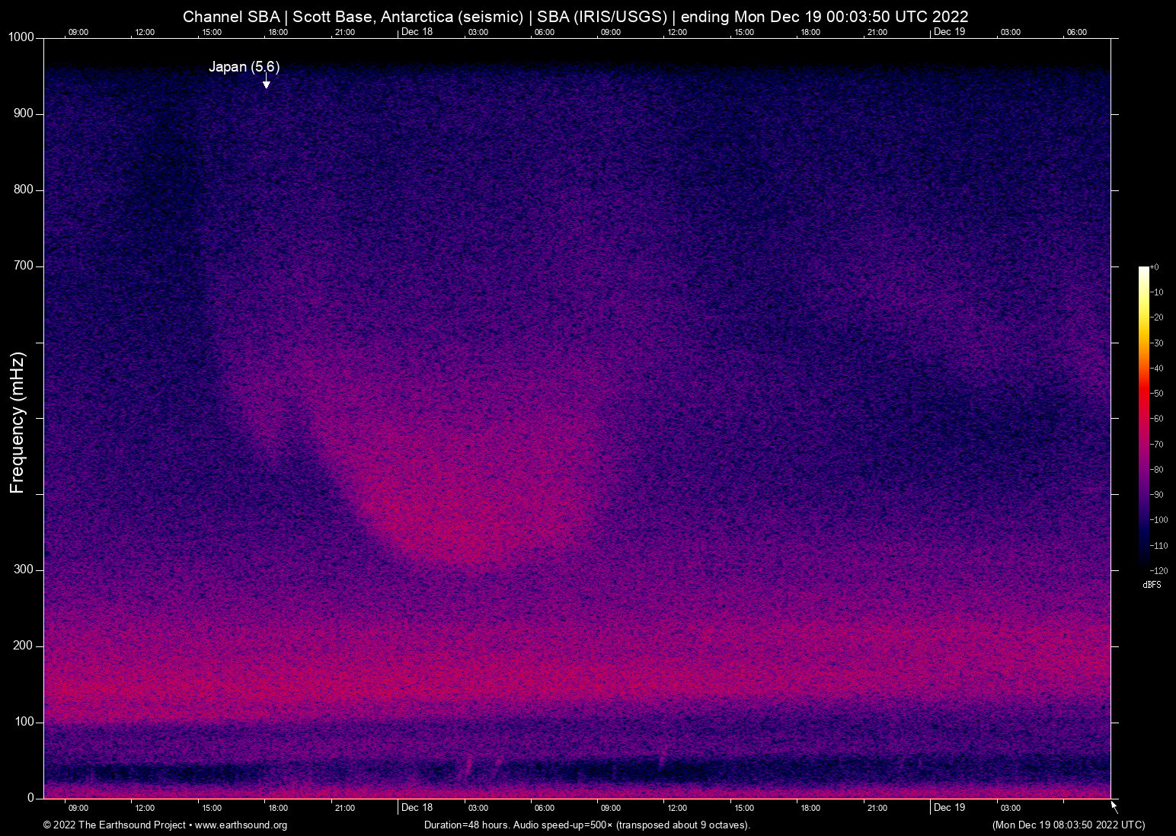This screenshot has width=1176, height=836.
Task: Click the Channel SBA text in title
Action: tap(231, 17)
